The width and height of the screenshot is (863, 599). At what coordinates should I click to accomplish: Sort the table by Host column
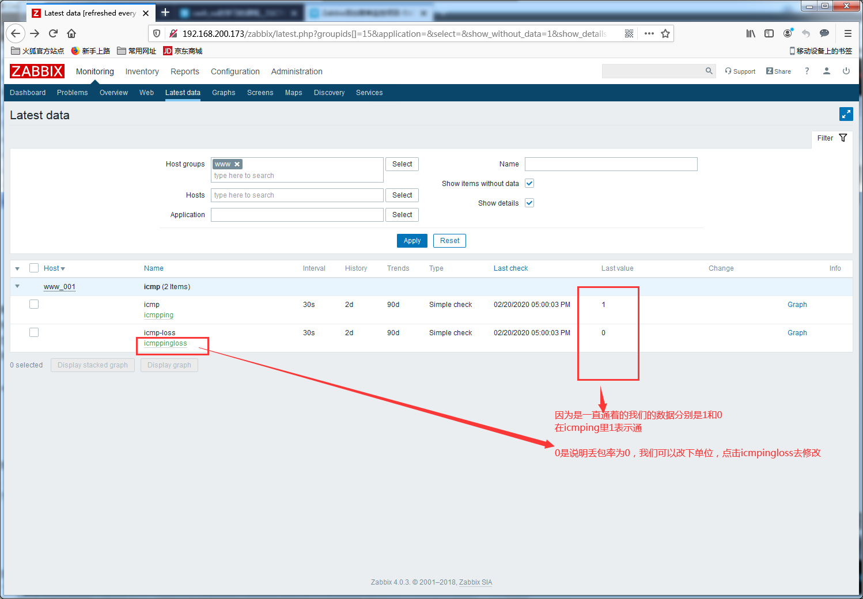[x=54, y=268]
